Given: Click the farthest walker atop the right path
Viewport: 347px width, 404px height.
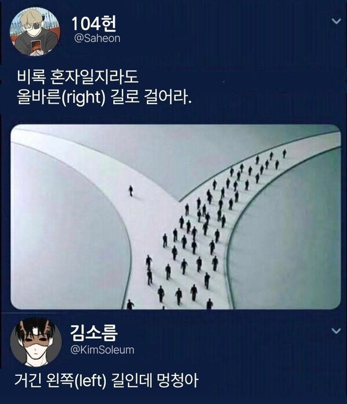Looking at the screenshot, I should pos(285,153).
